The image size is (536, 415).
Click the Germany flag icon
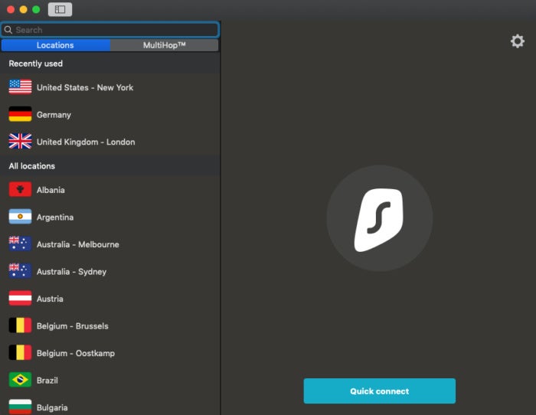pos(20,114)
